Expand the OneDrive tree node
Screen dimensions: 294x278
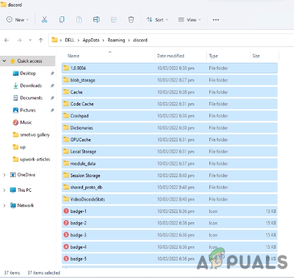point(4,175)
